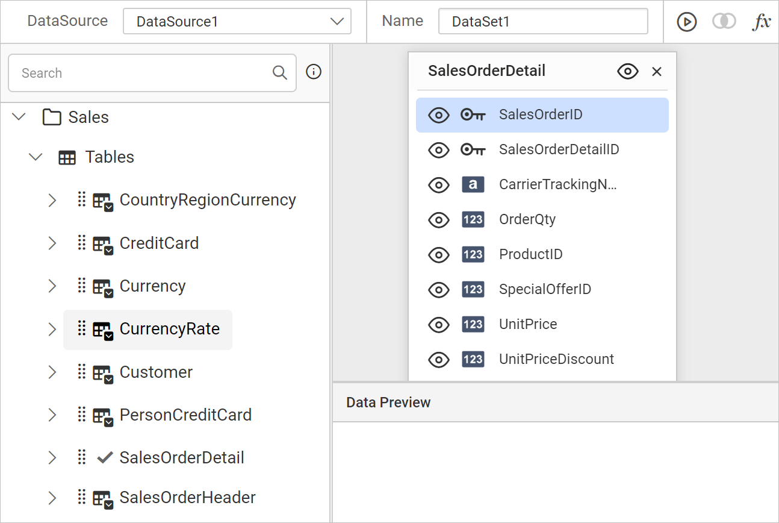This screenshot has height=523, width=779.
Task: Click the key icon of SalesOrderID
Action: coord(473,115)
